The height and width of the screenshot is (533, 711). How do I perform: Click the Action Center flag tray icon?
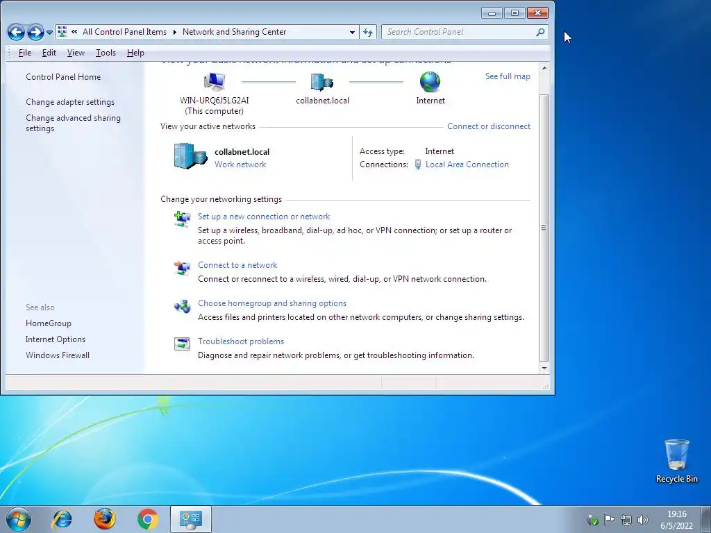pos(610,520)
